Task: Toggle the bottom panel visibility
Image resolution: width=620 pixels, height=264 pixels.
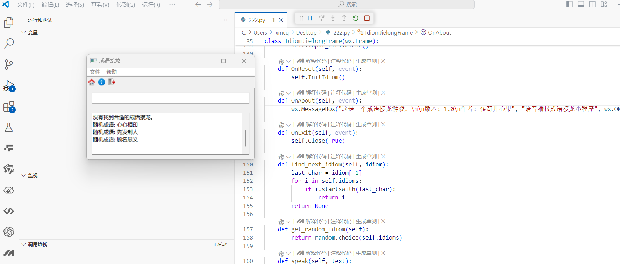Action: 581,4
